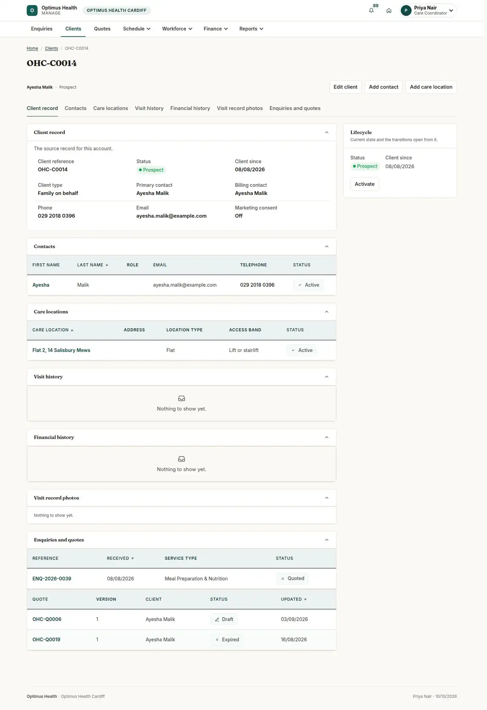Sort enquiries by Received arrow
487x710 pixels.
[x=132, y=558]
